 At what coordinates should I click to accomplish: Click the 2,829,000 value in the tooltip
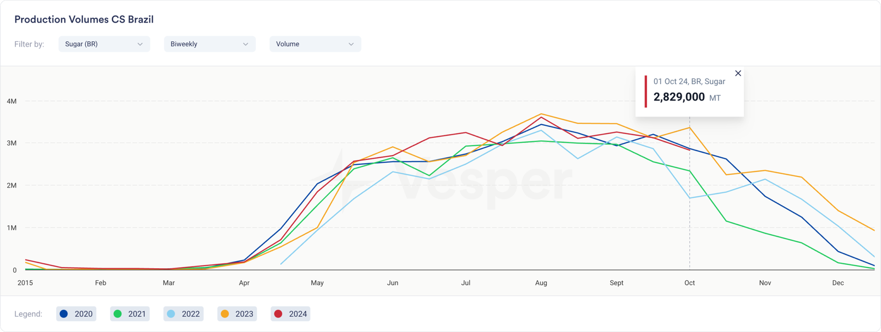pos(679,97)
